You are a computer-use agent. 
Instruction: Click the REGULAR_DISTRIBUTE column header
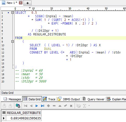click(24, 113)
